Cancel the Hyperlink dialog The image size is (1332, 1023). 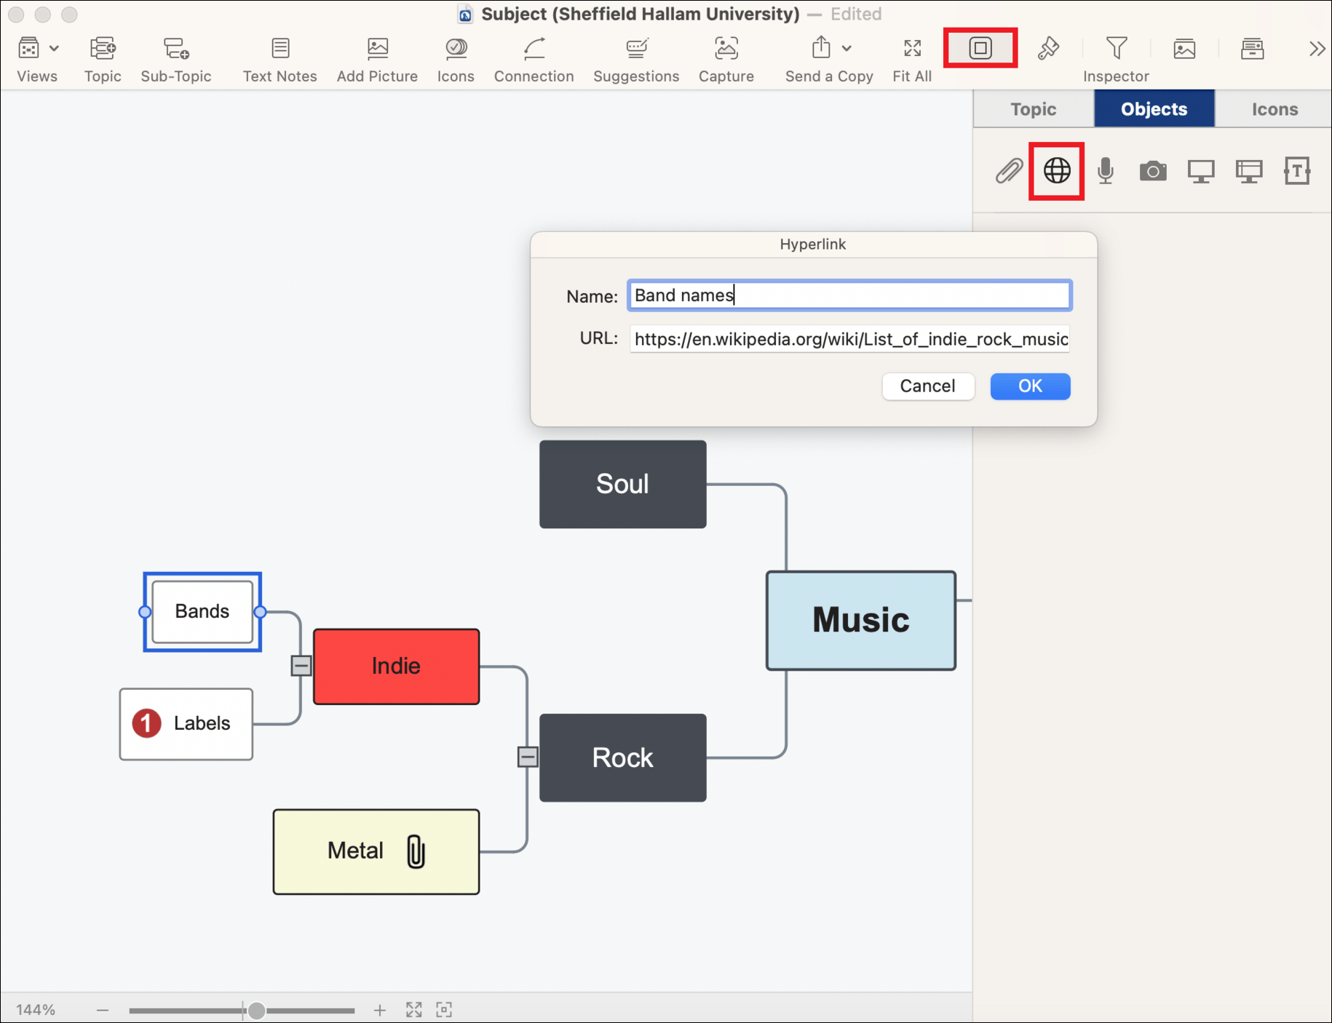coord(927,386)
